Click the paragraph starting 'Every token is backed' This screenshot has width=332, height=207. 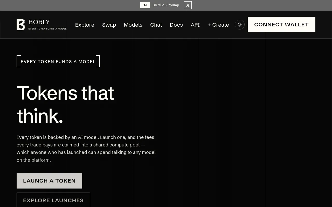tap(86, 149)
